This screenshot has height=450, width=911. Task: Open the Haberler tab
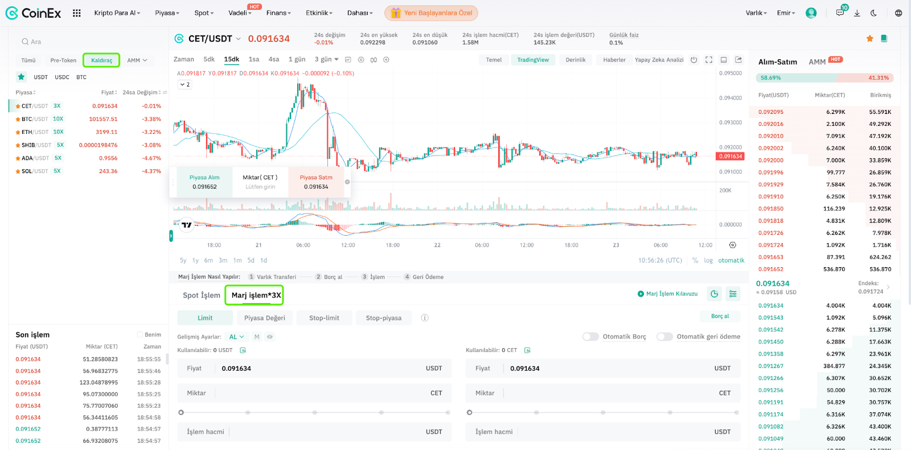click(614, 60)
